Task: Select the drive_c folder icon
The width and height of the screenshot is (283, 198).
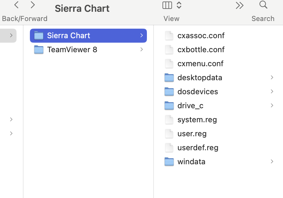Action: [x=169, y=105]
